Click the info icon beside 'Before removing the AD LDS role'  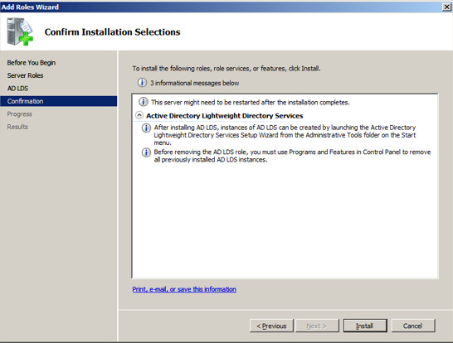coord(146,152)
